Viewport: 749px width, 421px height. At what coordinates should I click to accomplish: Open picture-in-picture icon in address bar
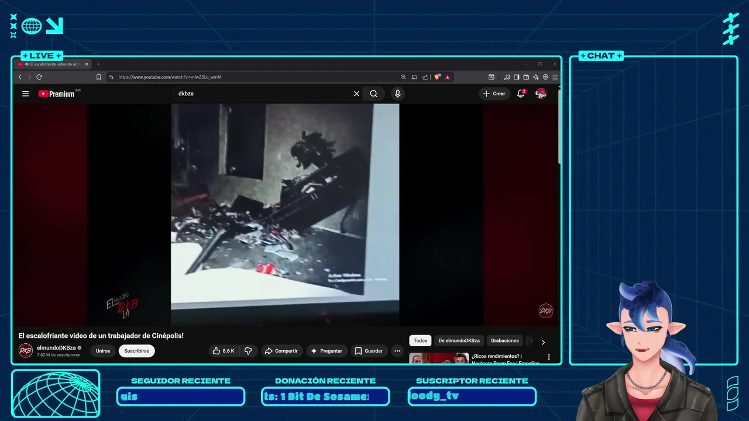[x=414, y=77]
